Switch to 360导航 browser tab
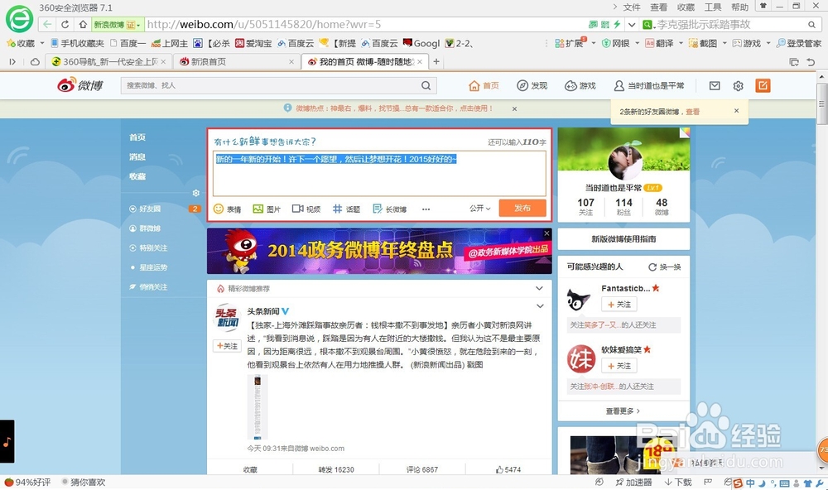Screen dimensions: 828x490 [108, 62]
